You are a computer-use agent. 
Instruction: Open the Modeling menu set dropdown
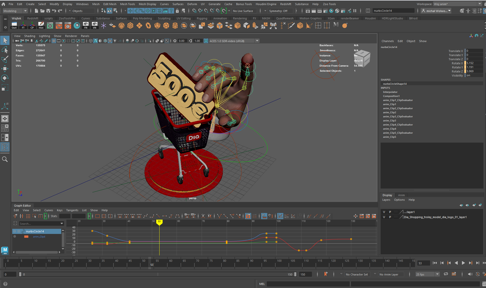15,11
